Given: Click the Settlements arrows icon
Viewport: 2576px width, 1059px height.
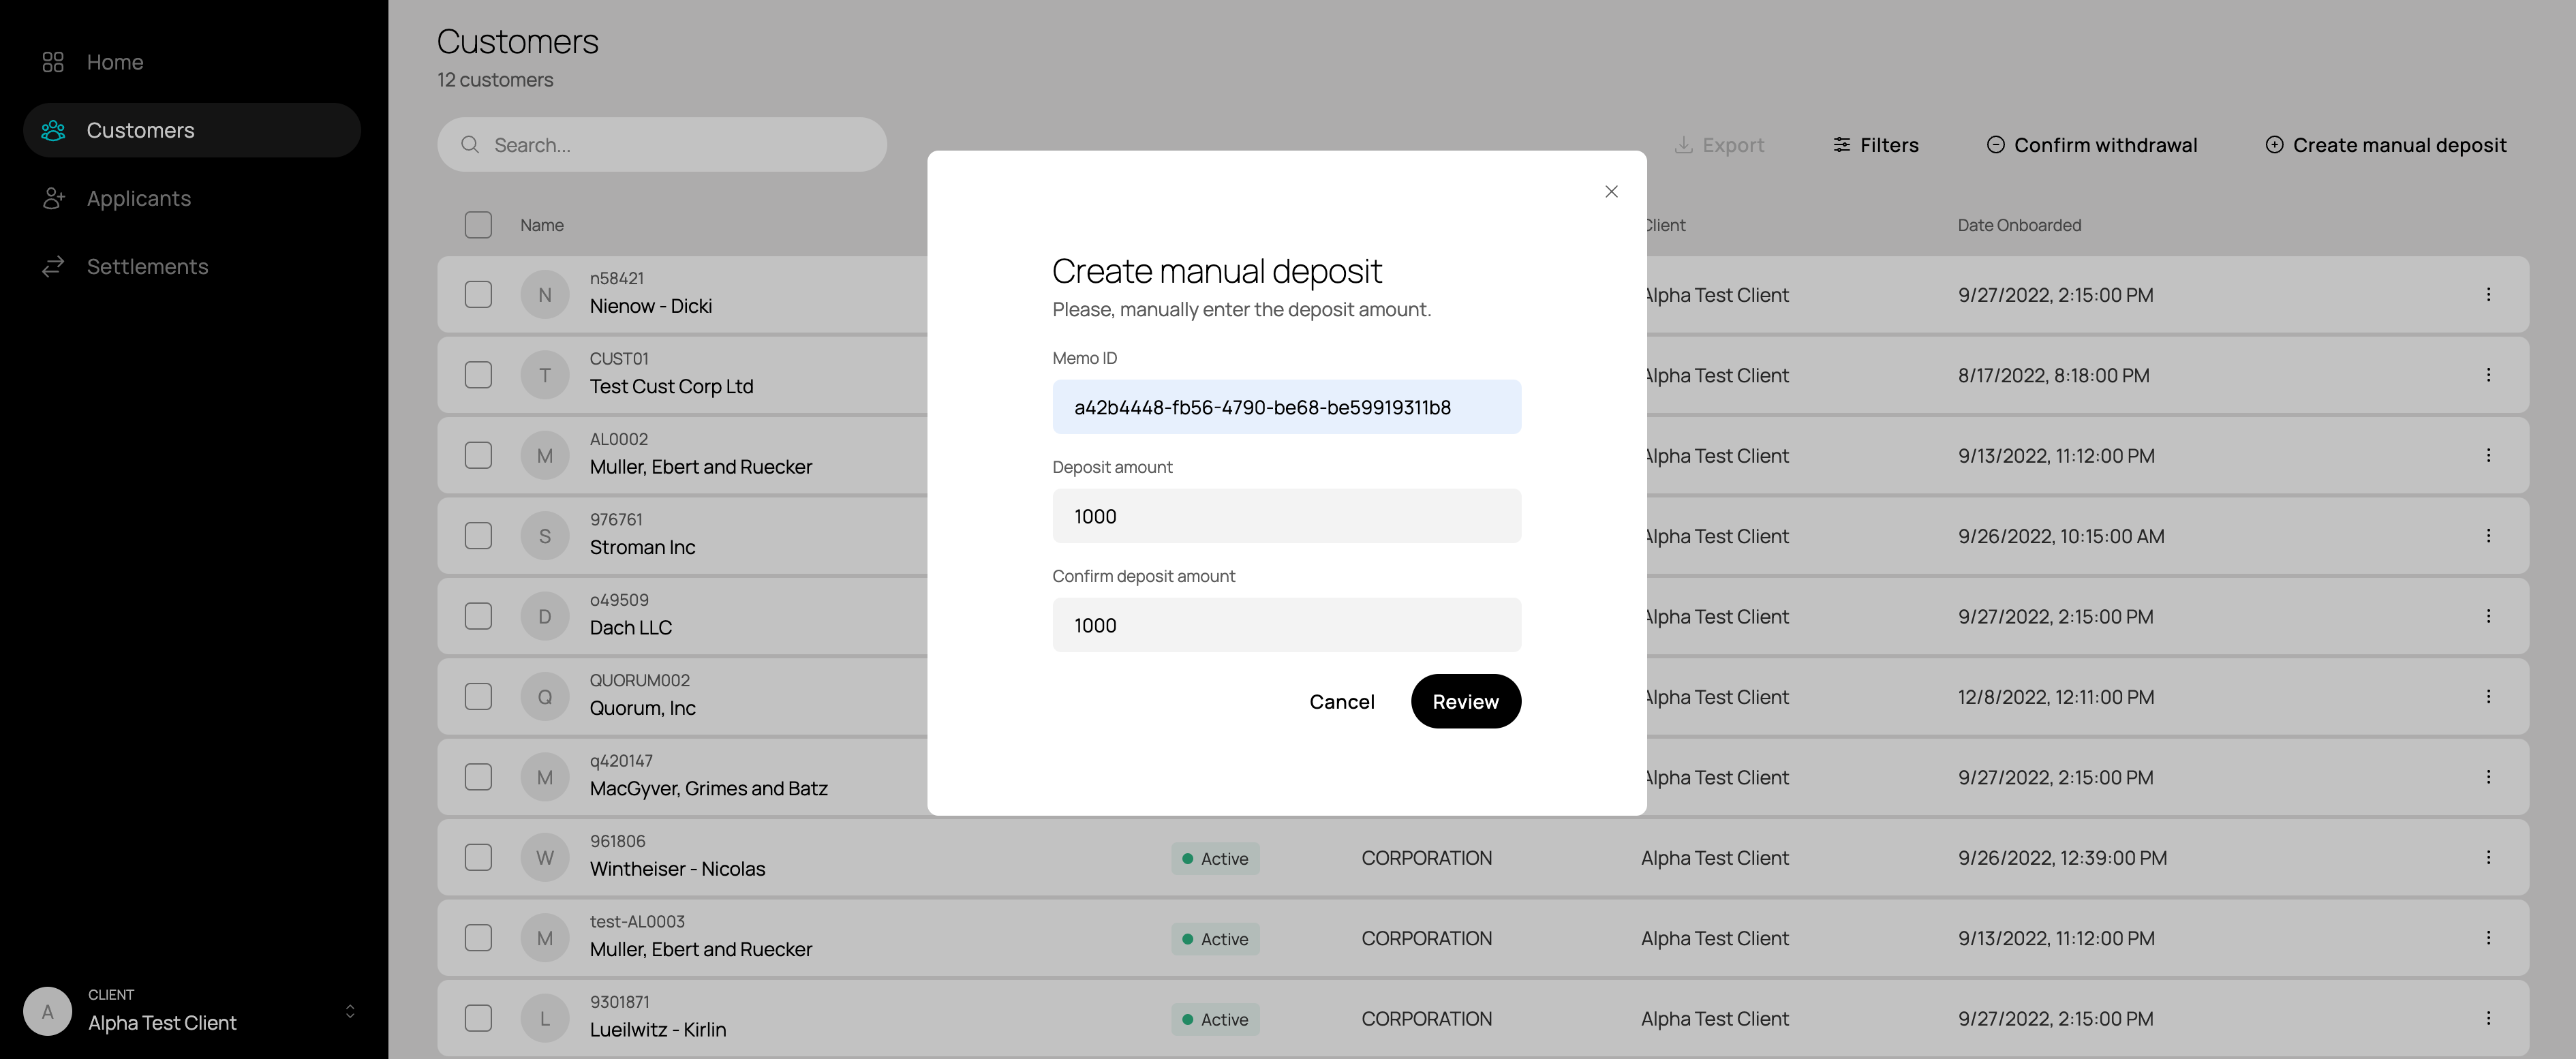Looking at the screenshot, I should tap(53, 266).
